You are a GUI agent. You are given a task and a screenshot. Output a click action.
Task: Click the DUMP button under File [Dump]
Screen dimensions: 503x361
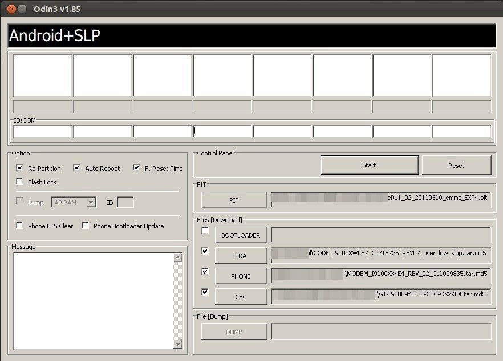click(x=234, y=332)
